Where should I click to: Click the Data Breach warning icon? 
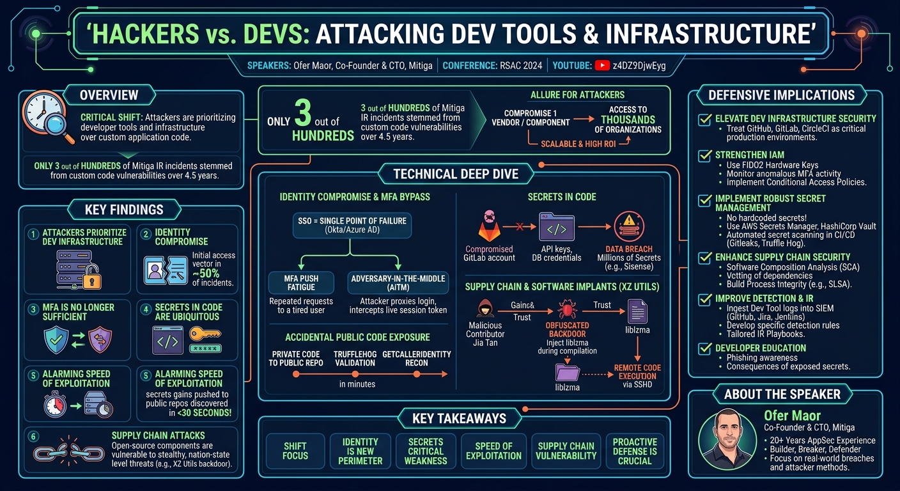629,226
